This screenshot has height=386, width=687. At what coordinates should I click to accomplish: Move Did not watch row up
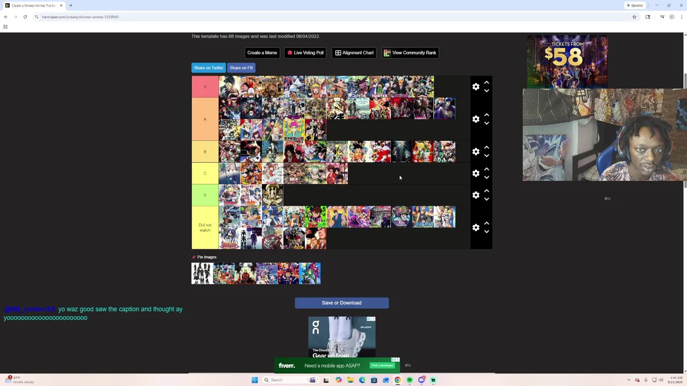[x=486, y=223]
